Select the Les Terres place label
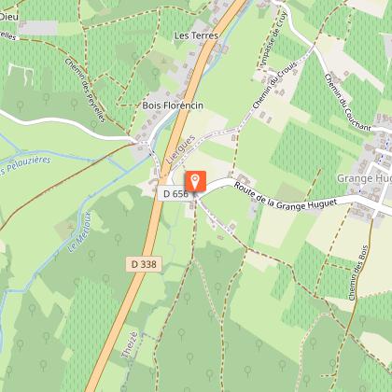The height and width of the screenshot is (392, 392). [196, 35]
